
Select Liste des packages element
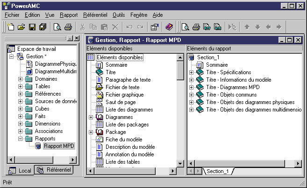click(127, 125)
